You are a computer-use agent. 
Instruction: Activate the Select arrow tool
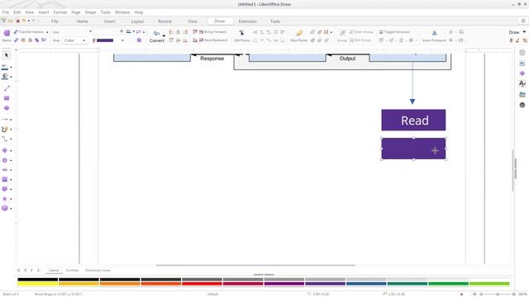click(6, 55)
